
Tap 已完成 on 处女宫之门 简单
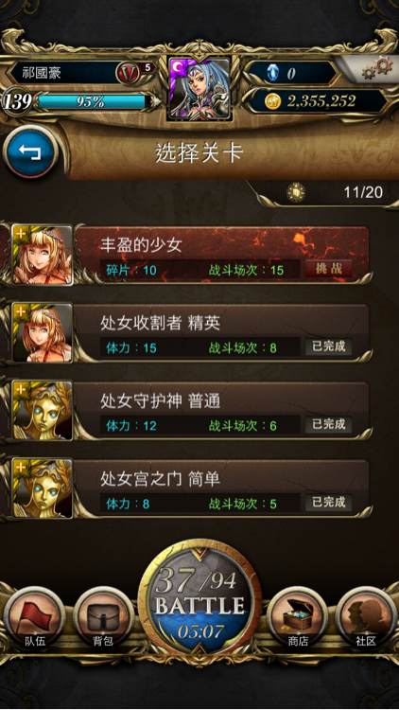[x=329, y=503]
